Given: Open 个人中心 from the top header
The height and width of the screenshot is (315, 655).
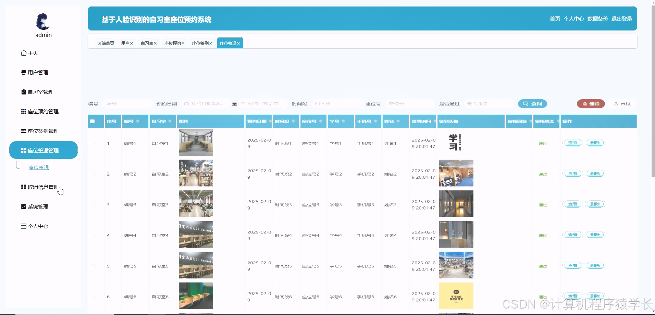Looking at the screenshot, I should [574, 19].
